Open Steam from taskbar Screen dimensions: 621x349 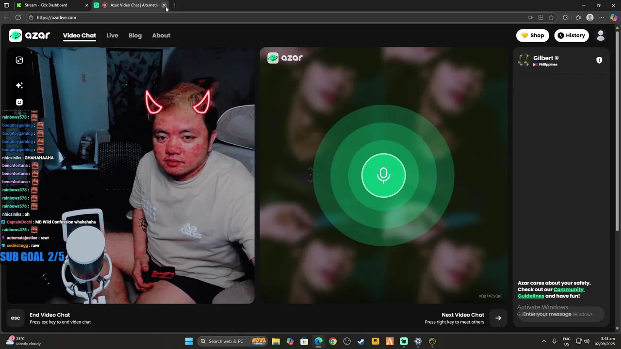click(x=361, y=341)
